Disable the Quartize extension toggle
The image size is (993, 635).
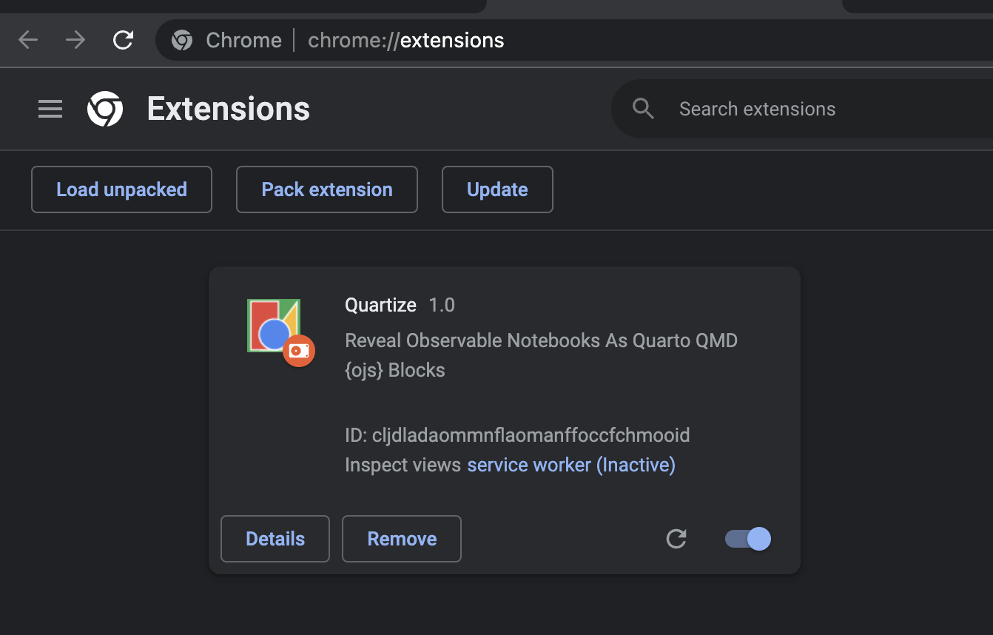coord(748,539)
